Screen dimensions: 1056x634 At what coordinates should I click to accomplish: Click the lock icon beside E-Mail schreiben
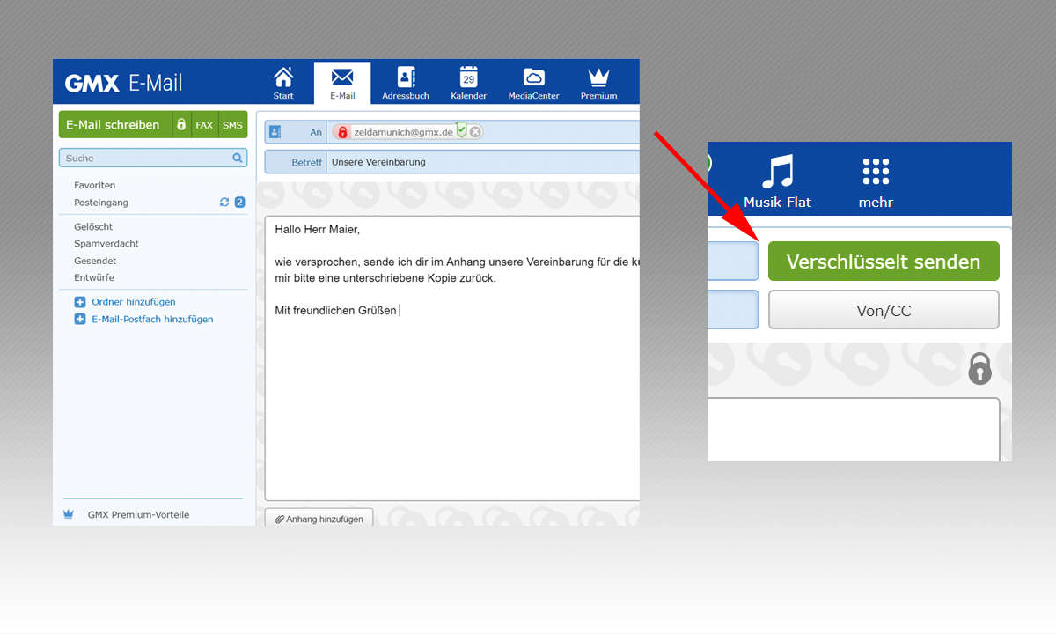[180, 125]
